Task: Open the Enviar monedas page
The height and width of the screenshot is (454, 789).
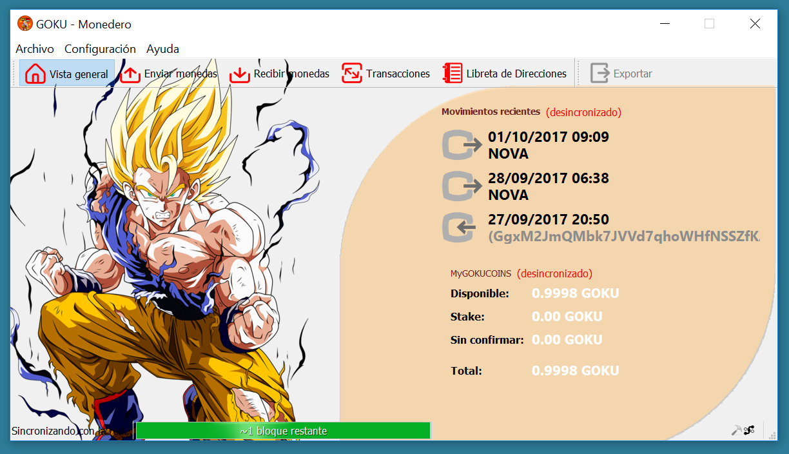Action: pos(169,74)
